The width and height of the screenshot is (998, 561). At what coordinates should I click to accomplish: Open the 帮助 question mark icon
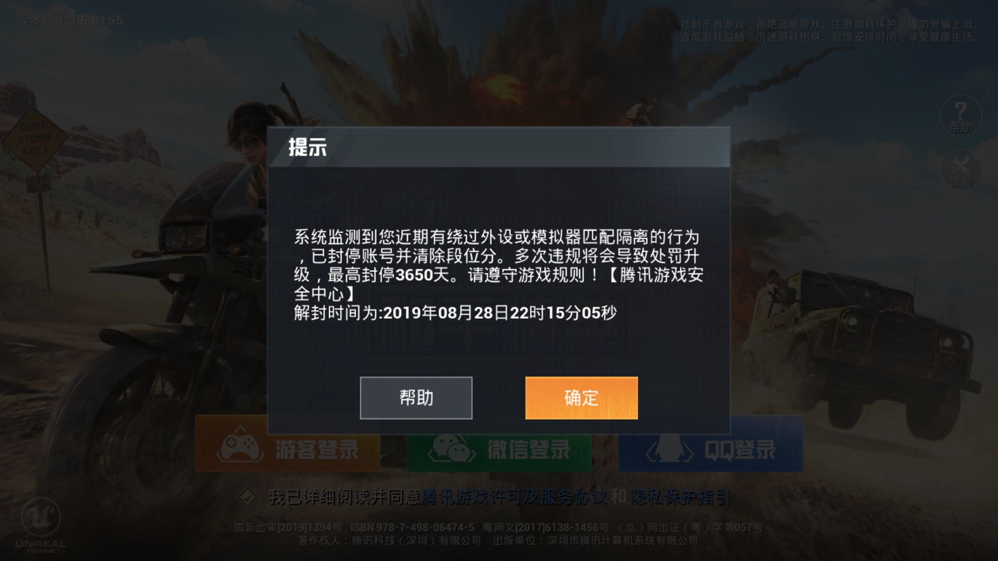click(x=961, y=116)
